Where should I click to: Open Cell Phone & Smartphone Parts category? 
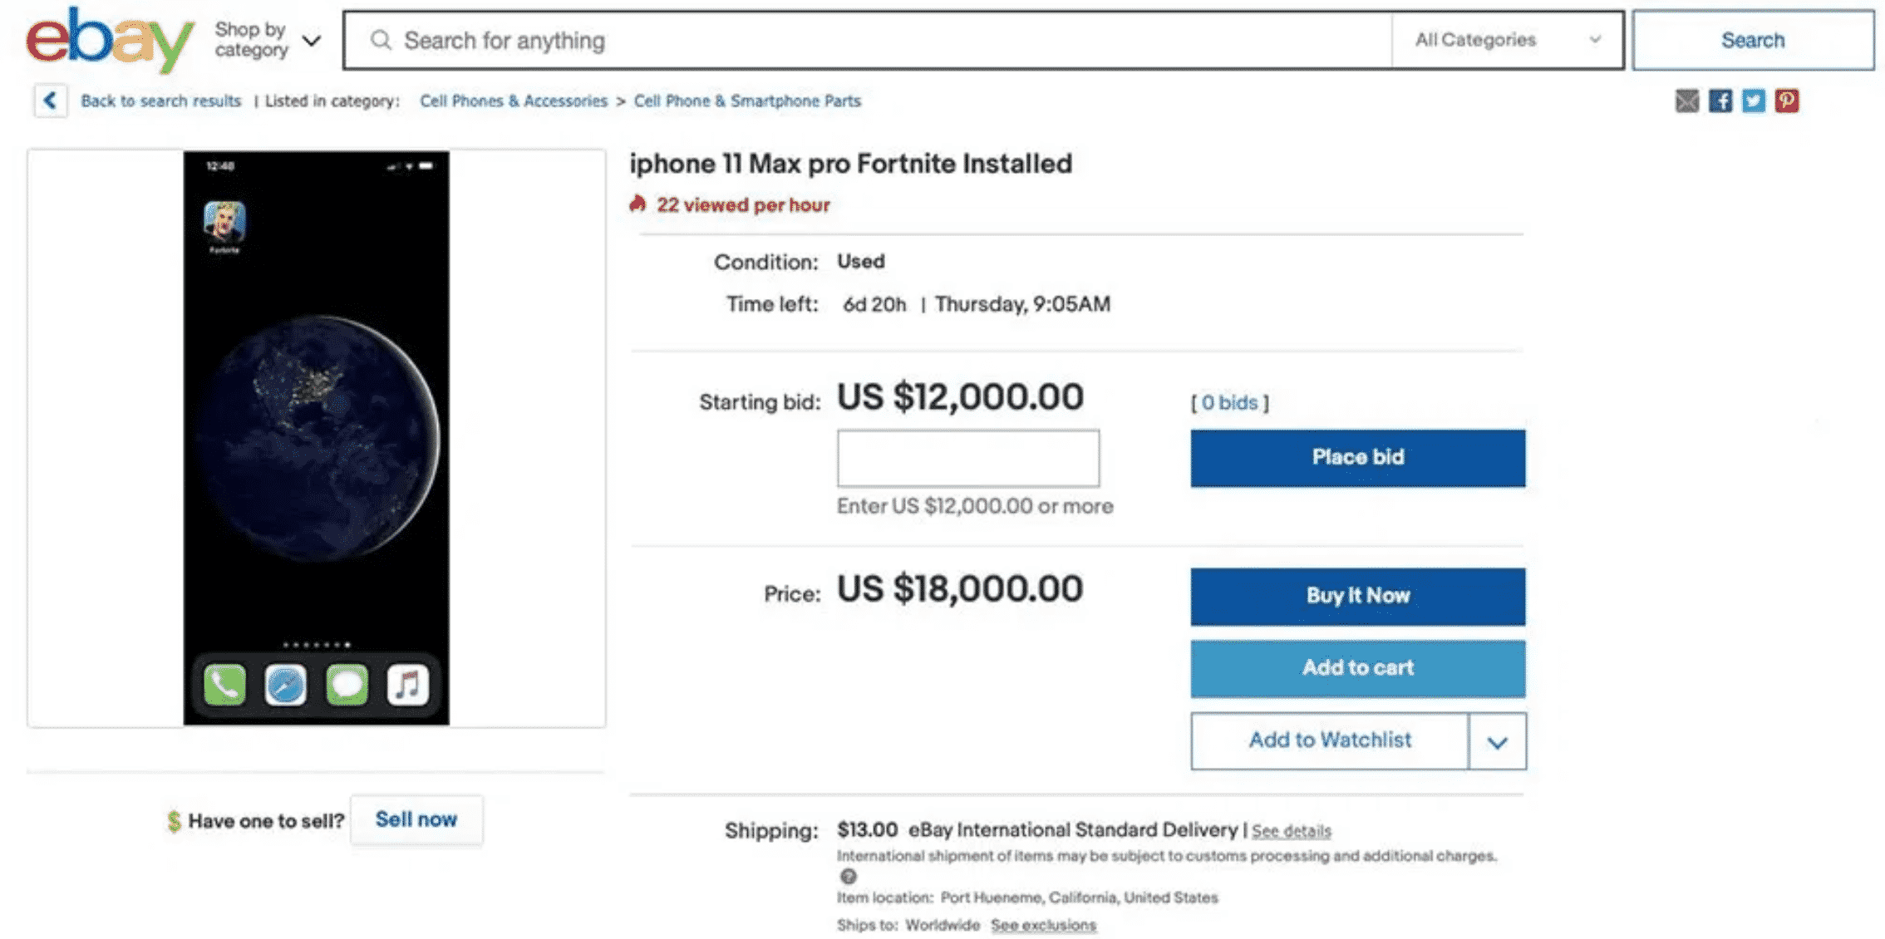tap(747, 101)
